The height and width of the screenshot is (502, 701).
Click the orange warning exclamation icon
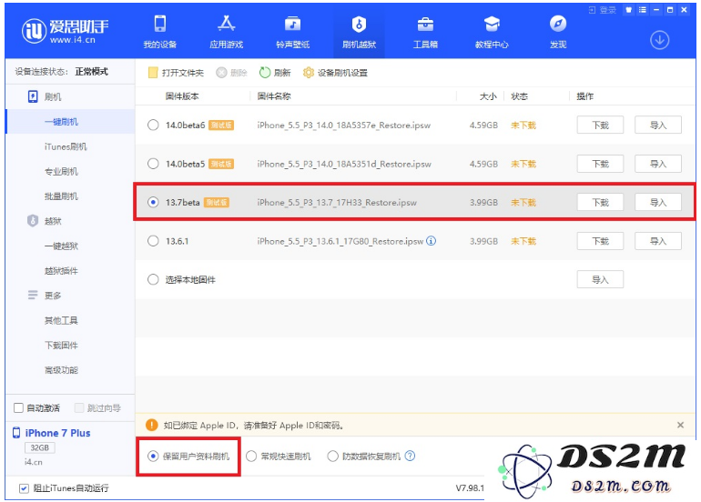coord(152,425)
